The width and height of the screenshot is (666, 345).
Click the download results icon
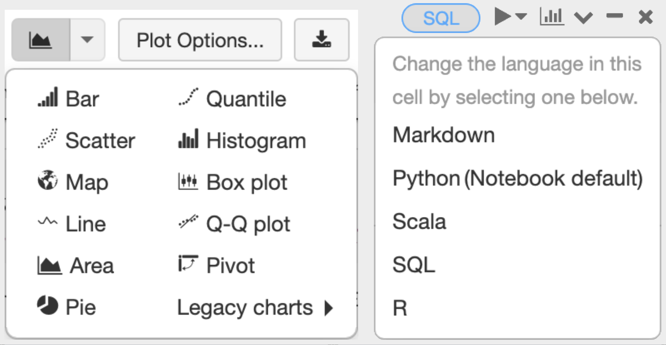point(321,40)
